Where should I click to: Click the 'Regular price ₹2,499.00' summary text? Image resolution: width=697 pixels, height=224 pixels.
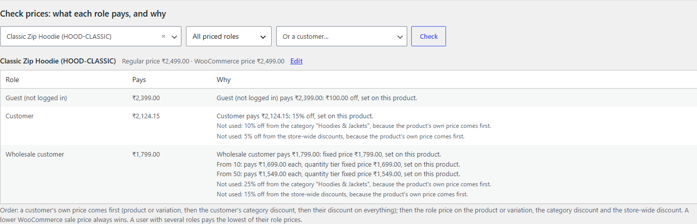(x=155, y=61)
